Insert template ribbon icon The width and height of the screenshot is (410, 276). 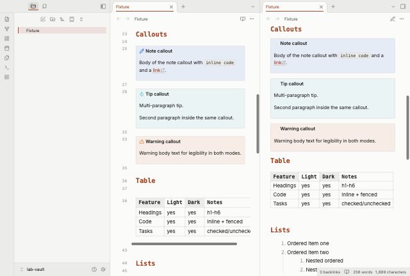coord(7,58)
